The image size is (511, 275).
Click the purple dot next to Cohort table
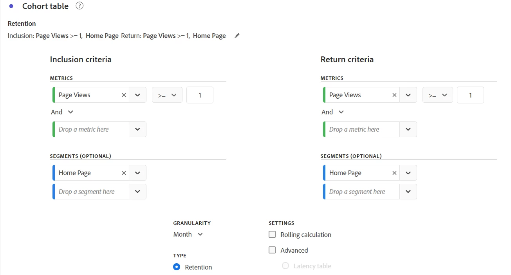tap(11, 6)
